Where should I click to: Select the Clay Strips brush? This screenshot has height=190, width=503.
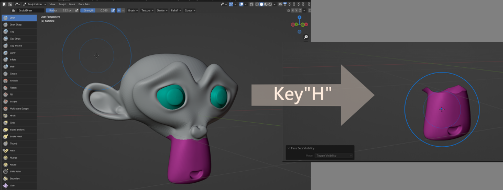pos(19,39)
